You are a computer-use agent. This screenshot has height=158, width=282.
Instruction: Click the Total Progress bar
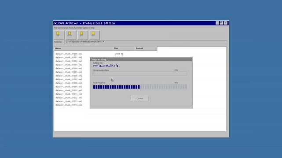point(140,87)
